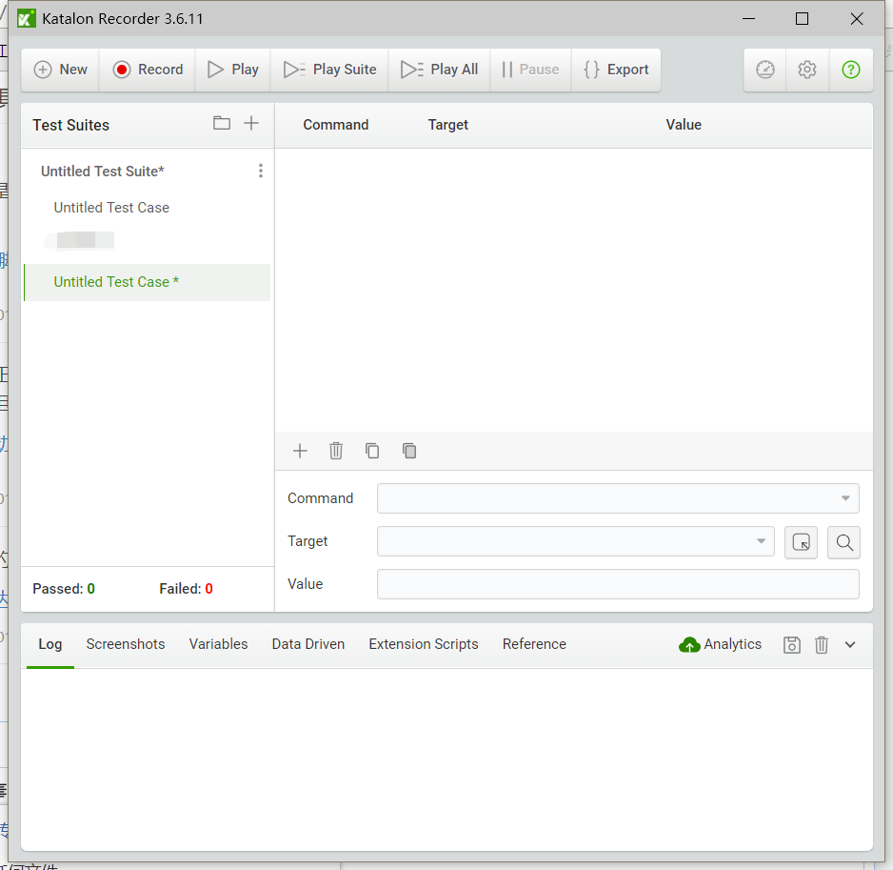Focus the Value input field
Screen dimensions: 893x870
(x=618, y=584)
